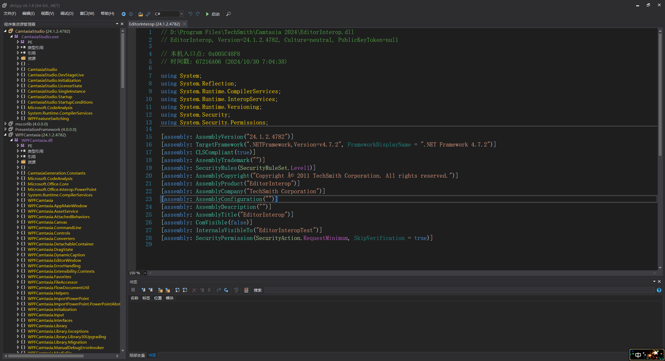Sort bookmarks by 位置 column header
Screen dimensions: 665x361
click(x=158, y=298)
